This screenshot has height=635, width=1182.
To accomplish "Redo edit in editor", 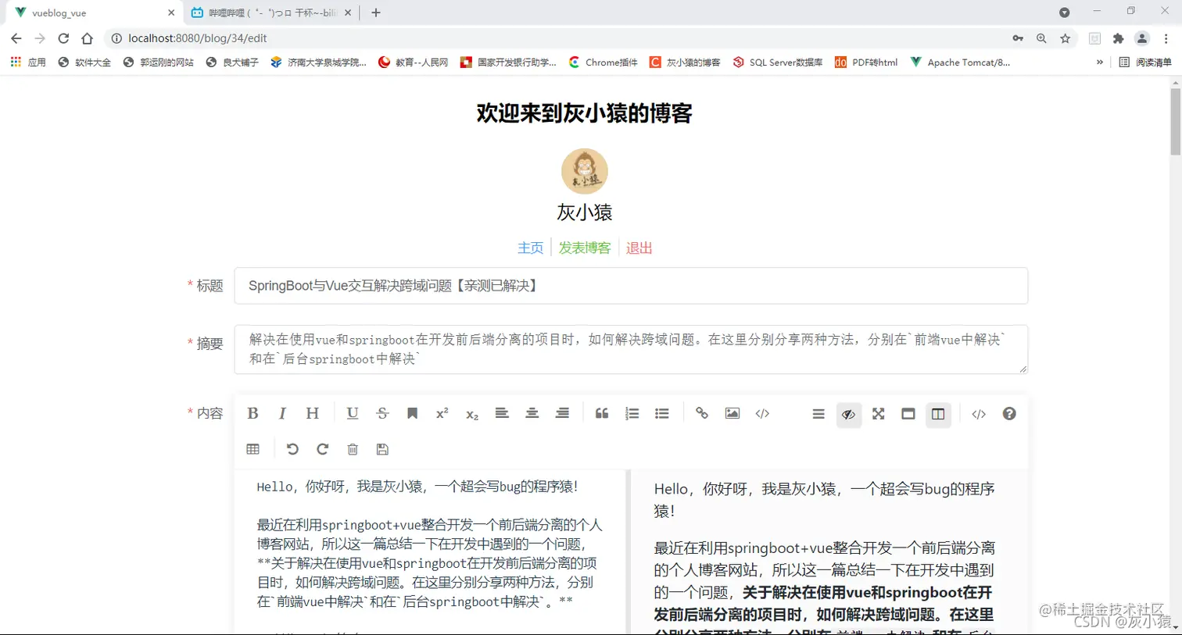I will coord(322,449).
